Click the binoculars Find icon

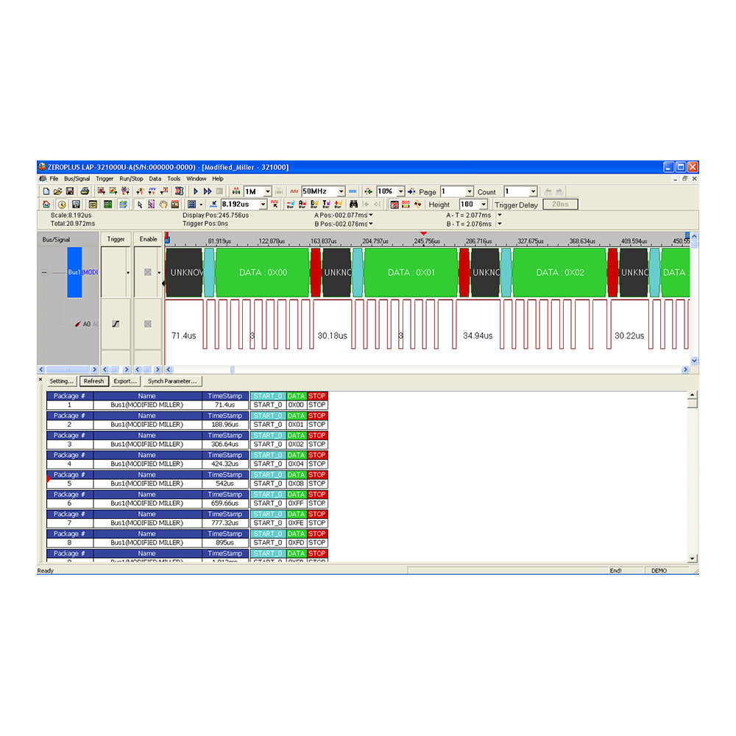pyautogui.click(x=353, y=204)
